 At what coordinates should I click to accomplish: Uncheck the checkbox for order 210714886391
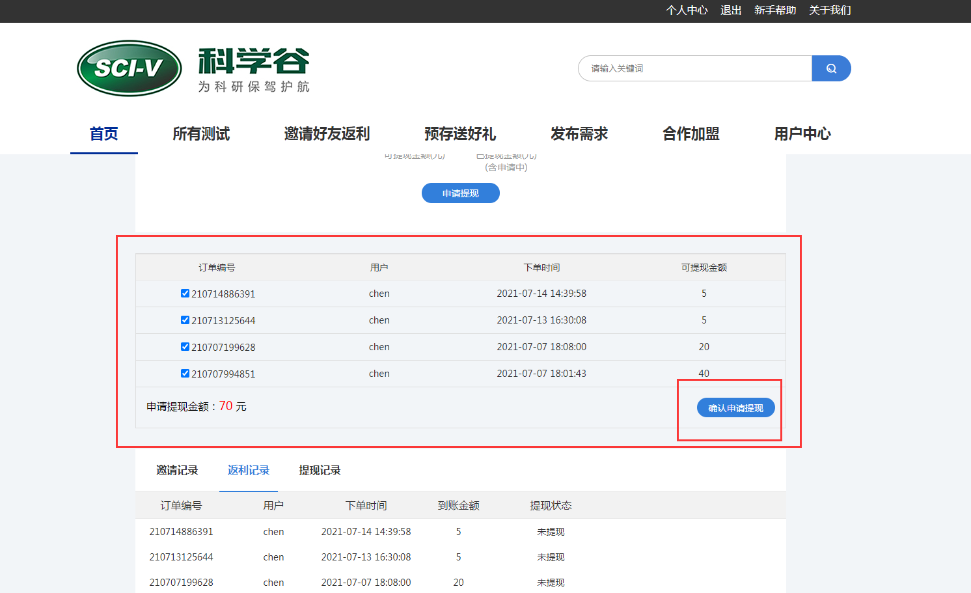(x=185, y=294)
